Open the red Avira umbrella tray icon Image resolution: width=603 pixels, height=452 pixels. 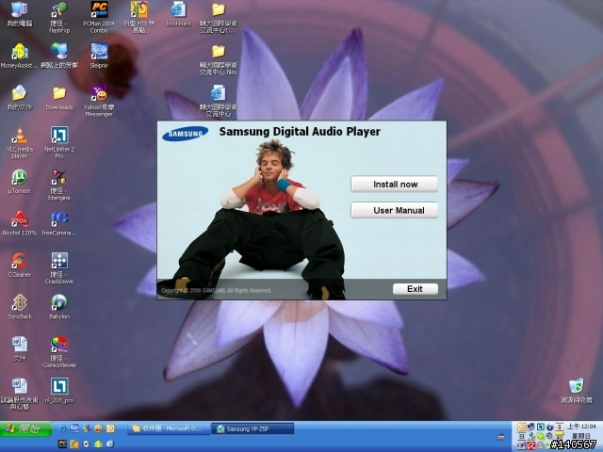[531, 445]
